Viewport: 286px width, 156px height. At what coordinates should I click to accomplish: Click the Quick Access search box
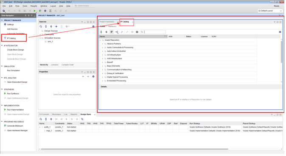(85, 6)
